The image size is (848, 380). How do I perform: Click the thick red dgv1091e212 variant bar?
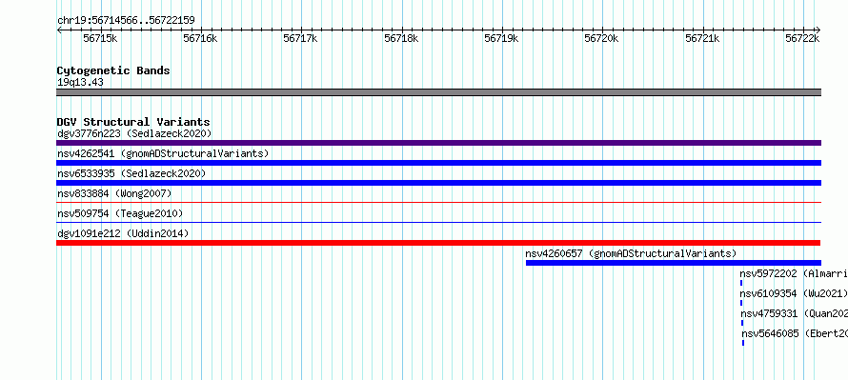click(x=438, y=243)
